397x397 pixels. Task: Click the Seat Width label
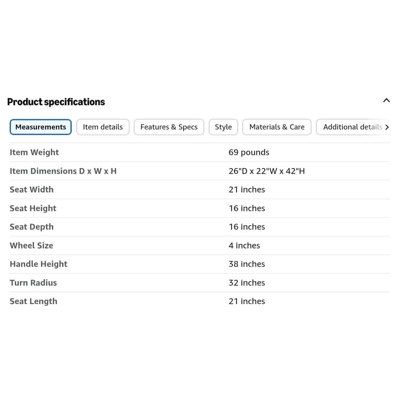point(32,190)
